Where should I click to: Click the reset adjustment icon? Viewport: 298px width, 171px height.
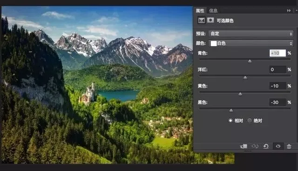tap(266, 146)
